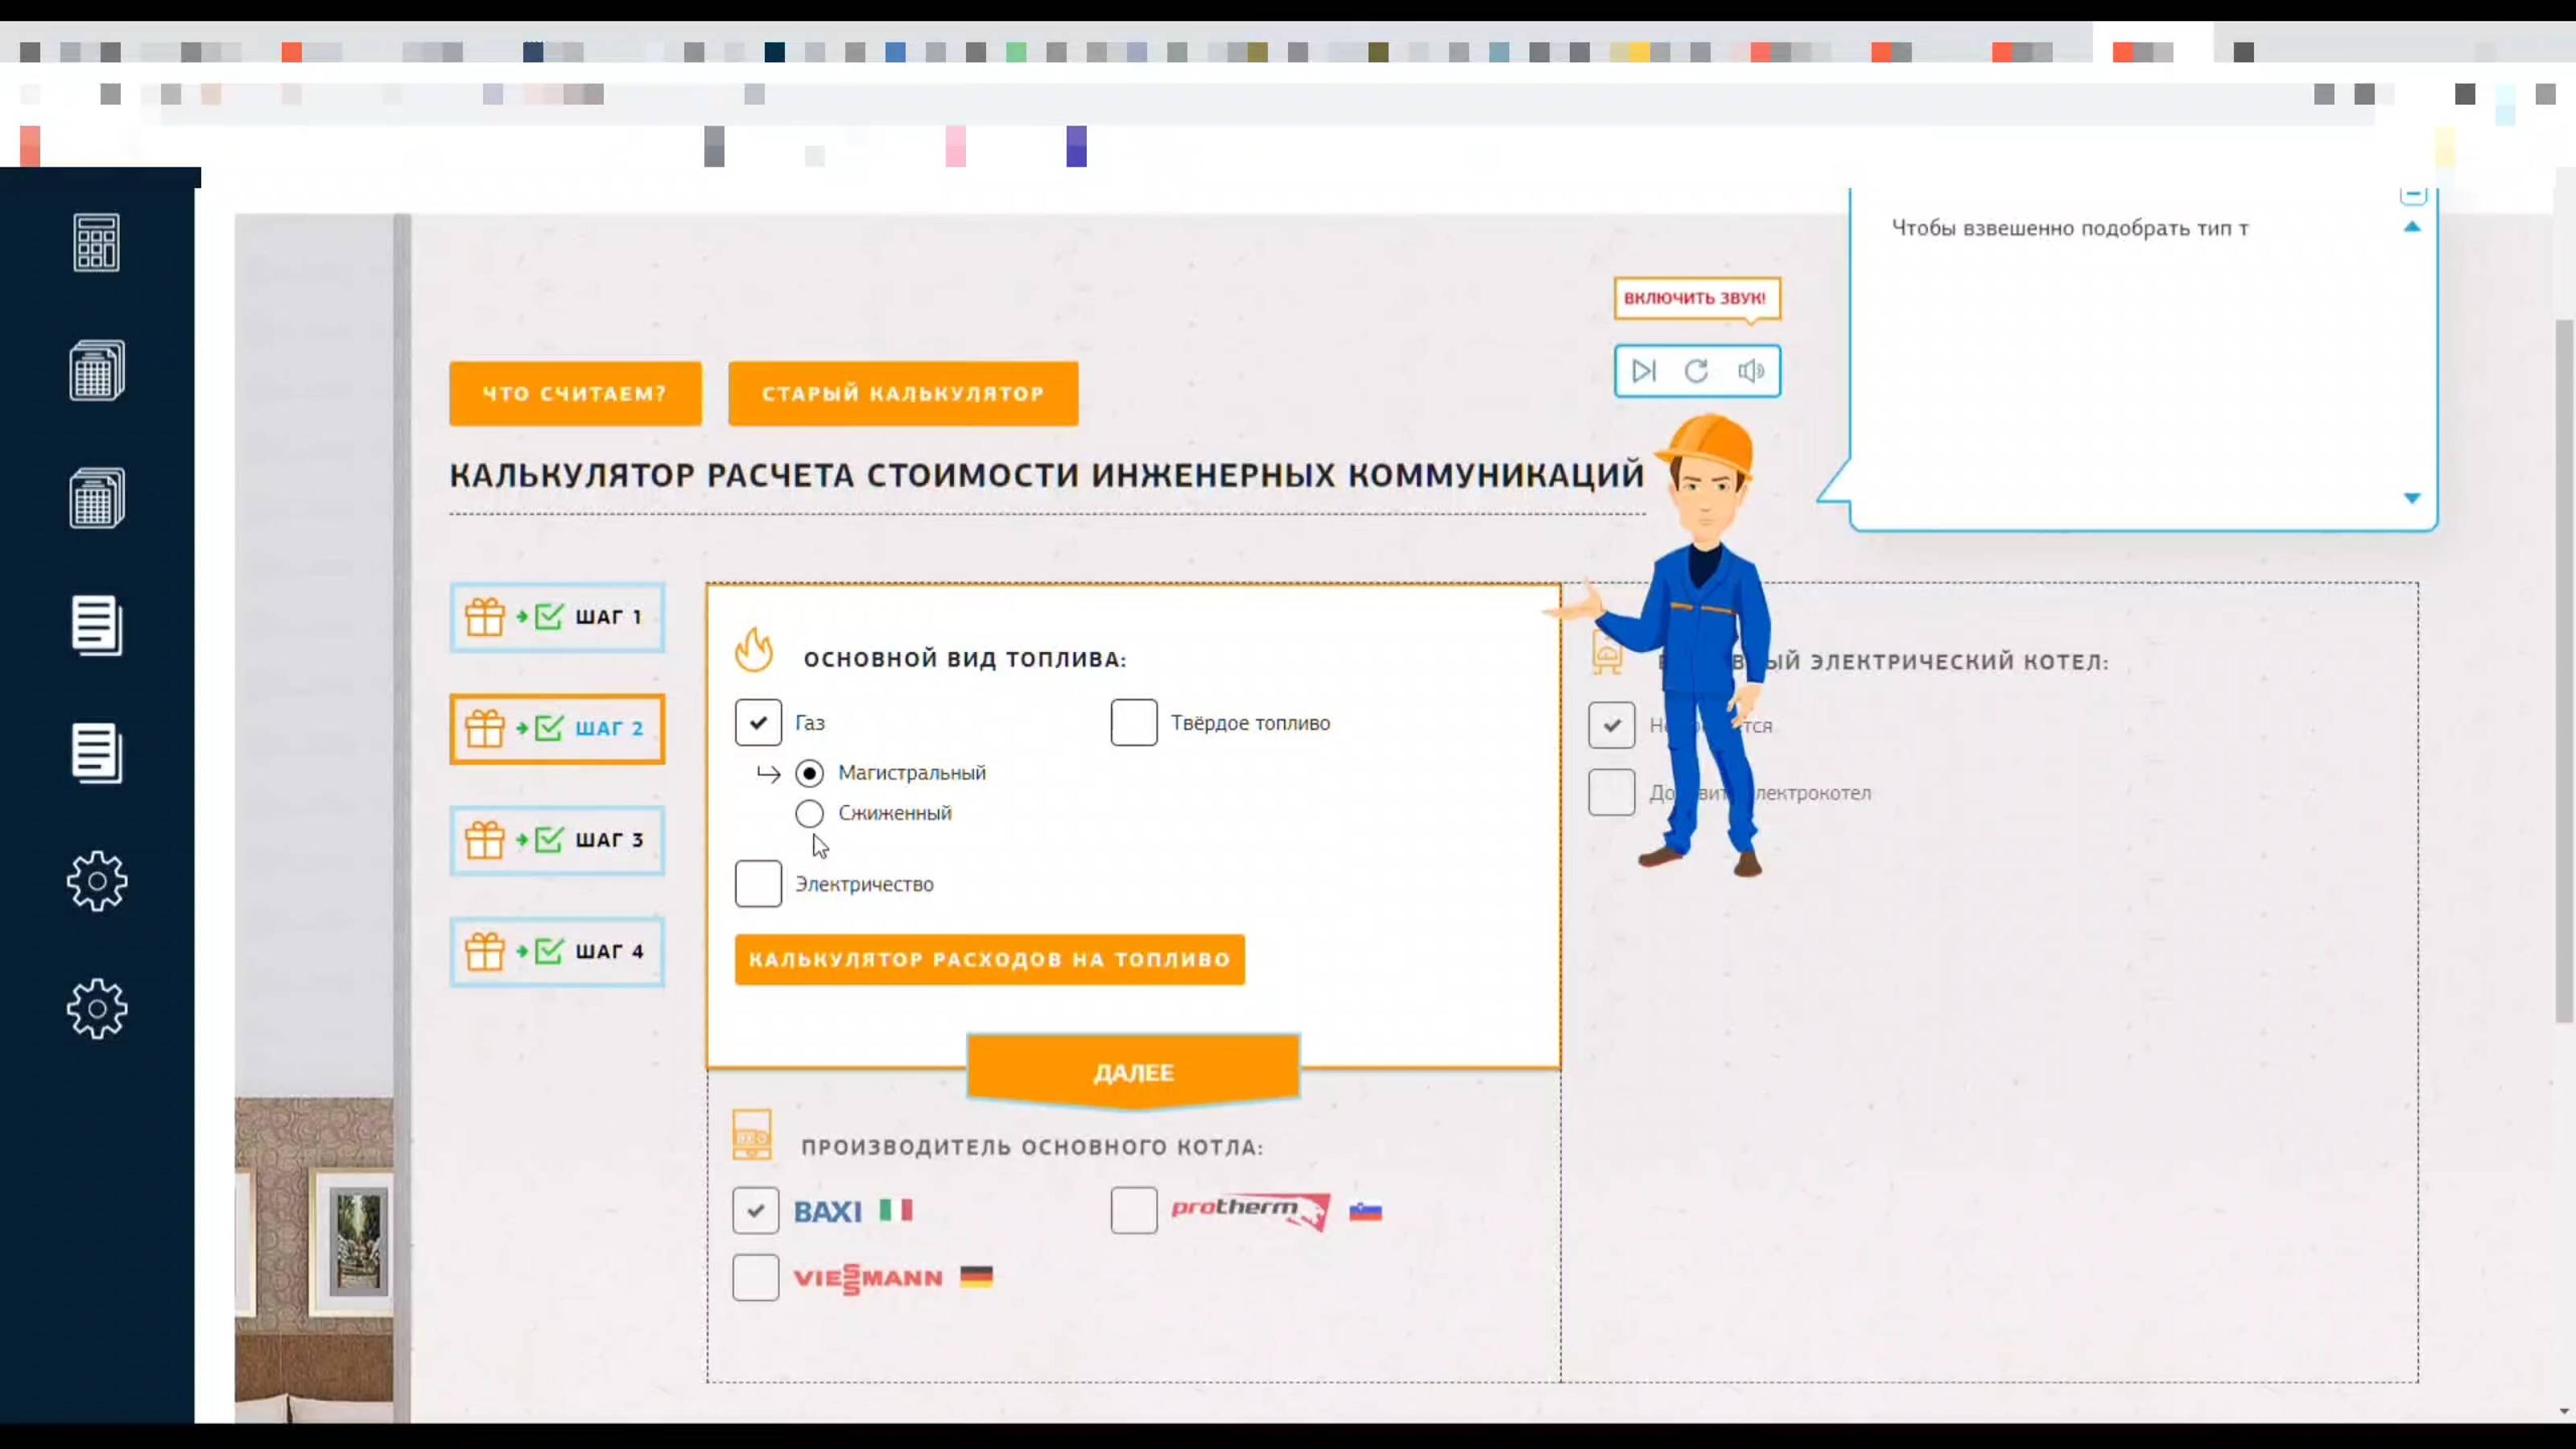
Task: Click the skip-forward playback icon
Action: coord(1644,371)
